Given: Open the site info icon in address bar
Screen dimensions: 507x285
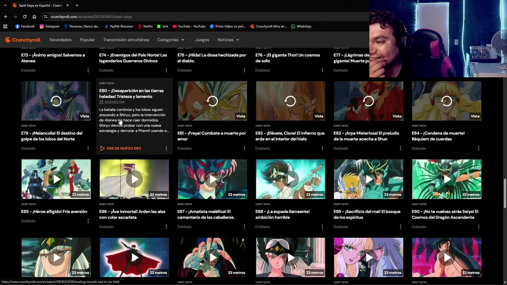Looking at the screenshot, I should tap(46, 17).
